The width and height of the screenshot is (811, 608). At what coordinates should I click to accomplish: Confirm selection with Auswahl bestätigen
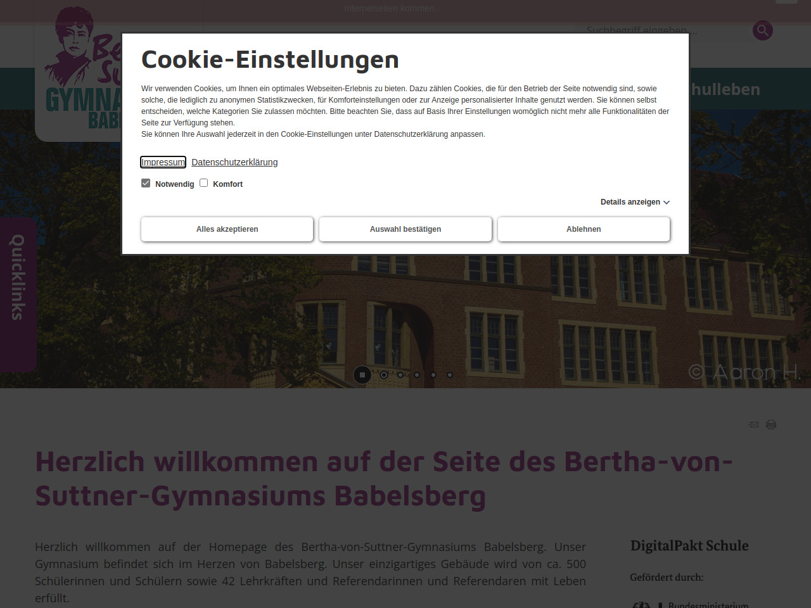point(405,229)
